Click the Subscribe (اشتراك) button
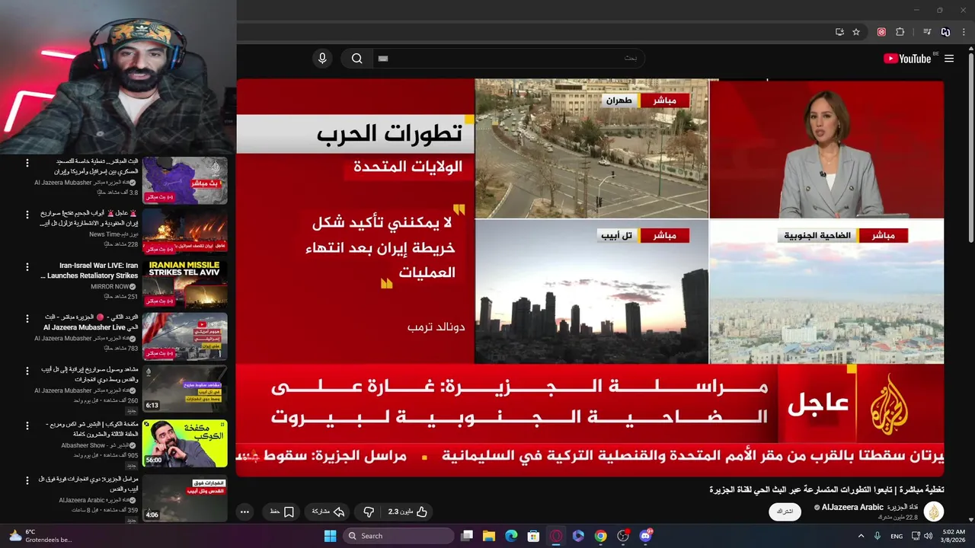 point(785,511)
